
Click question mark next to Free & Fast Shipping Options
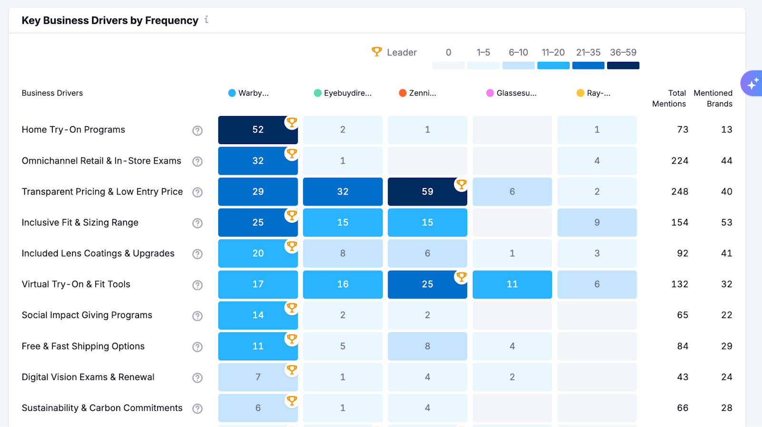(197, 347)
